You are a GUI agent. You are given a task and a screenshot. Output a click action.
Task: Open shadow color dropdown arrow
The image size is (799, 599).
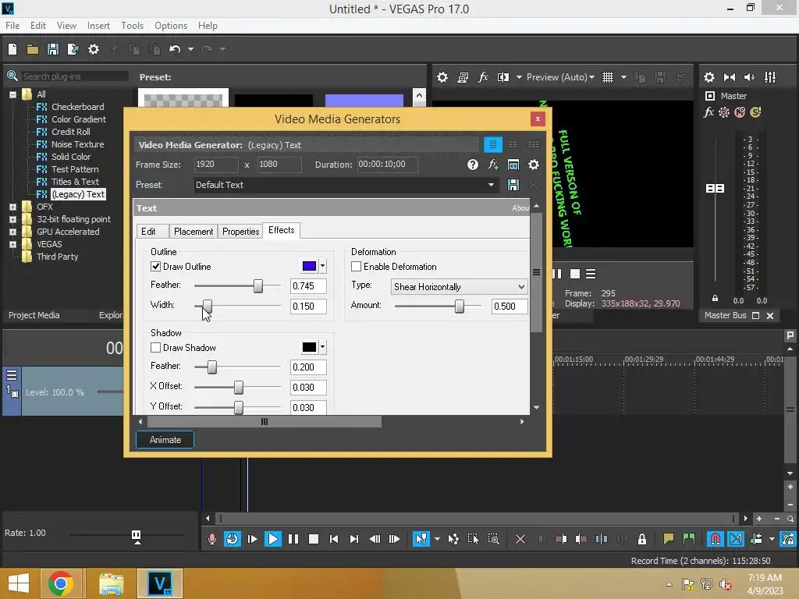[322, 347]
